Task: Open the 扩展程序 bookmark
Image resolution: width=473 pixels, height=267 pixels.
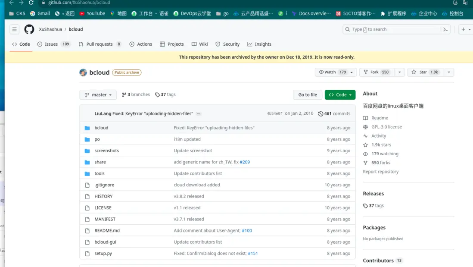Action: point(393,13)
